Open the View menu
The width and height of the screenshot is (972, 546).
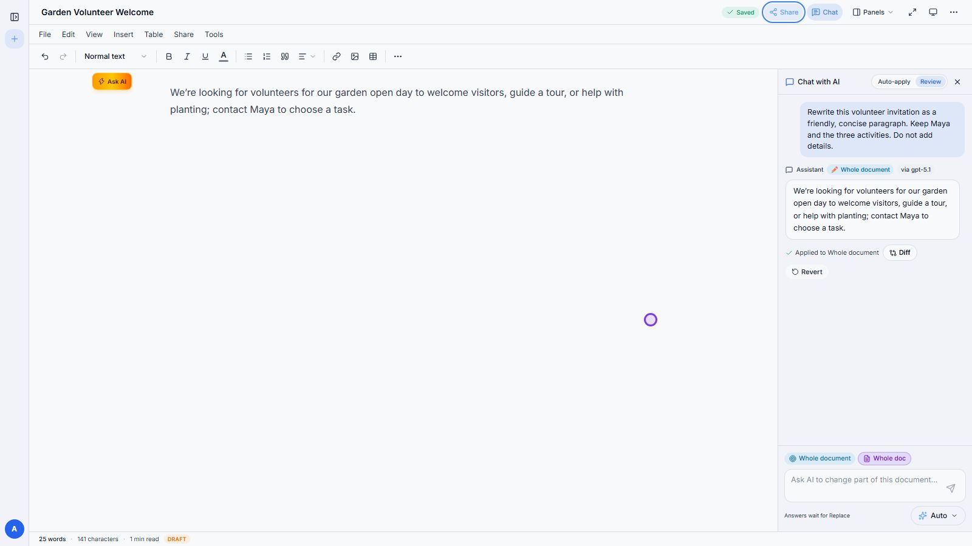click(x=94, y=35)
